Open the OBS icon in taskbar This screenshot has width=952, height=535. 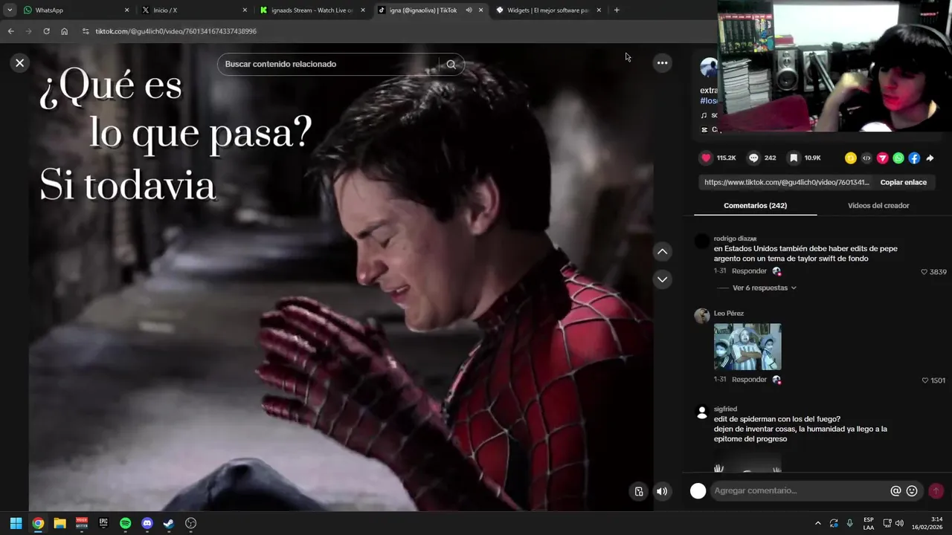pyautogui.click(x=191, y=523)
